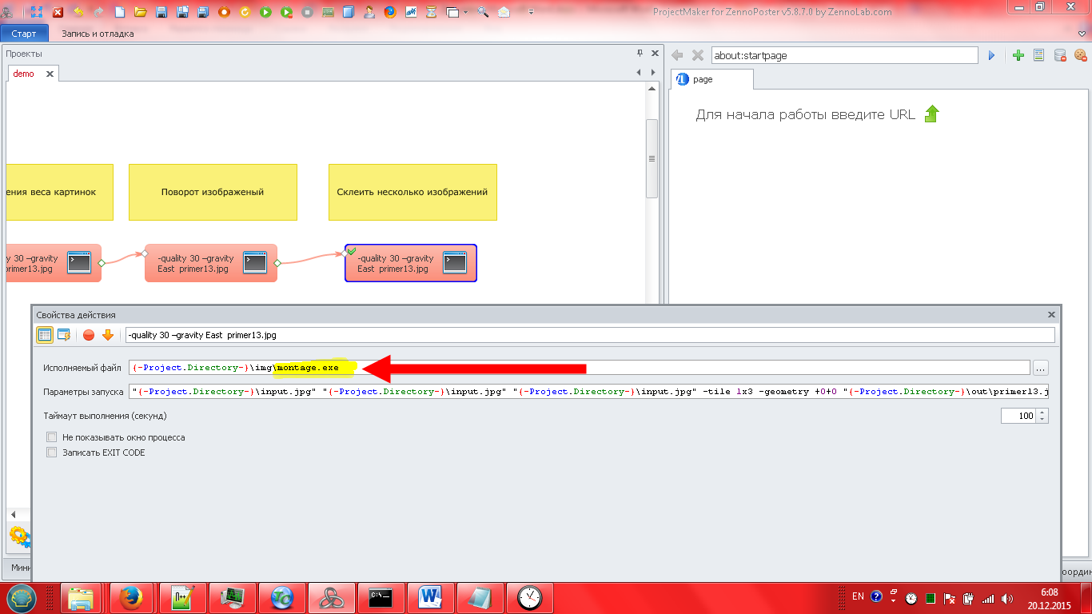Navigate to URL with blue go arrow
The height and width of the screenshot is (614, 1092).
pos(992,55)
